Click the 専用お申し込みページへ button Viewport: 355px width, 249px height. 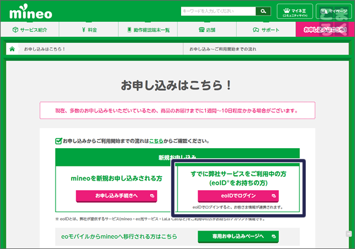238,237
